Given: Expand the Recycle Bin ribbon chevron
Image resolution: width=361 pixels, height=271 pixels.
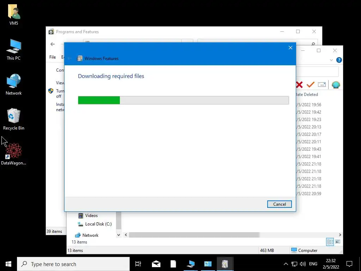Looking at the screenshot, I should [331, 60].
